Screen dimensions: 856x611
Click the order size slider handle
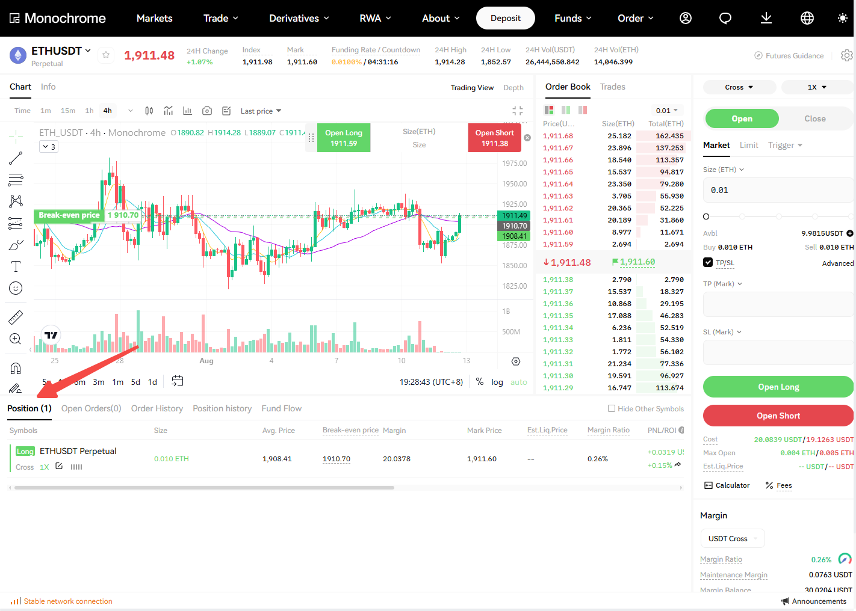tap(706, 216)
